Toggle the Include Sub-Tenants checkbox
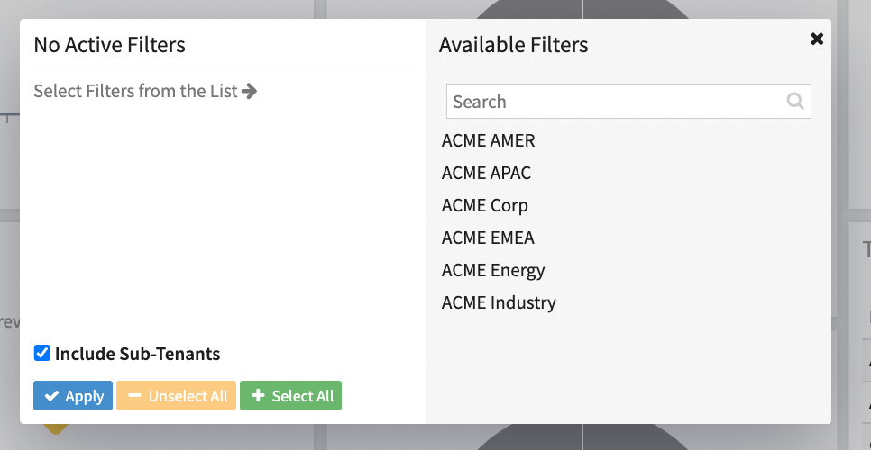 [x=41, y=353]
